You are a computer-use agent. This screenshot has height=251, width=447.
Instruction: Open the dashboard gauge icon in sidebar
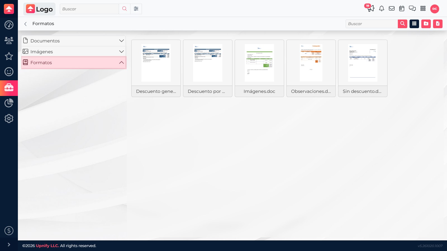click(9, 25)
